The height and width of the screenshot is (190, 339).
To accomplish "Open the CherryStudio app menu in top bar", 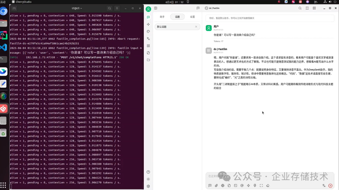I will click(22, 2).
